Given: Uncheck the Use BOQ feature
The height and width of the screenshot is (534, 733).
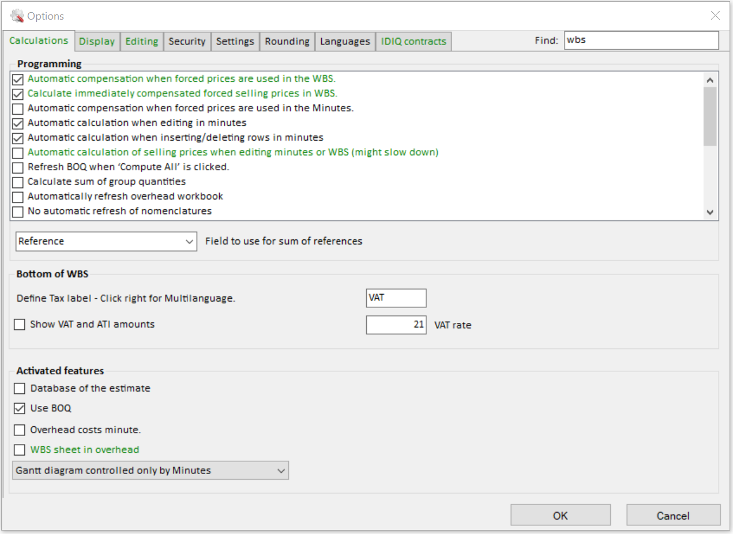Looking at the screenshot, I should [20, 408].
